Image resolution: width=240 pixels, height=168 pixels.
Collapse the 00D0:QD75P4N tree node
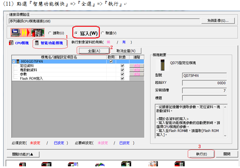pos(13,62)
